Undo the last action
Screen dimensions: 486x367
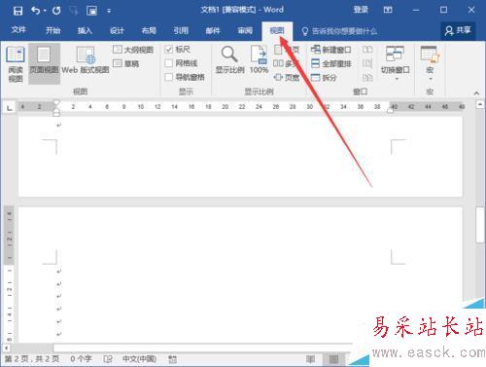click(36, 11)
